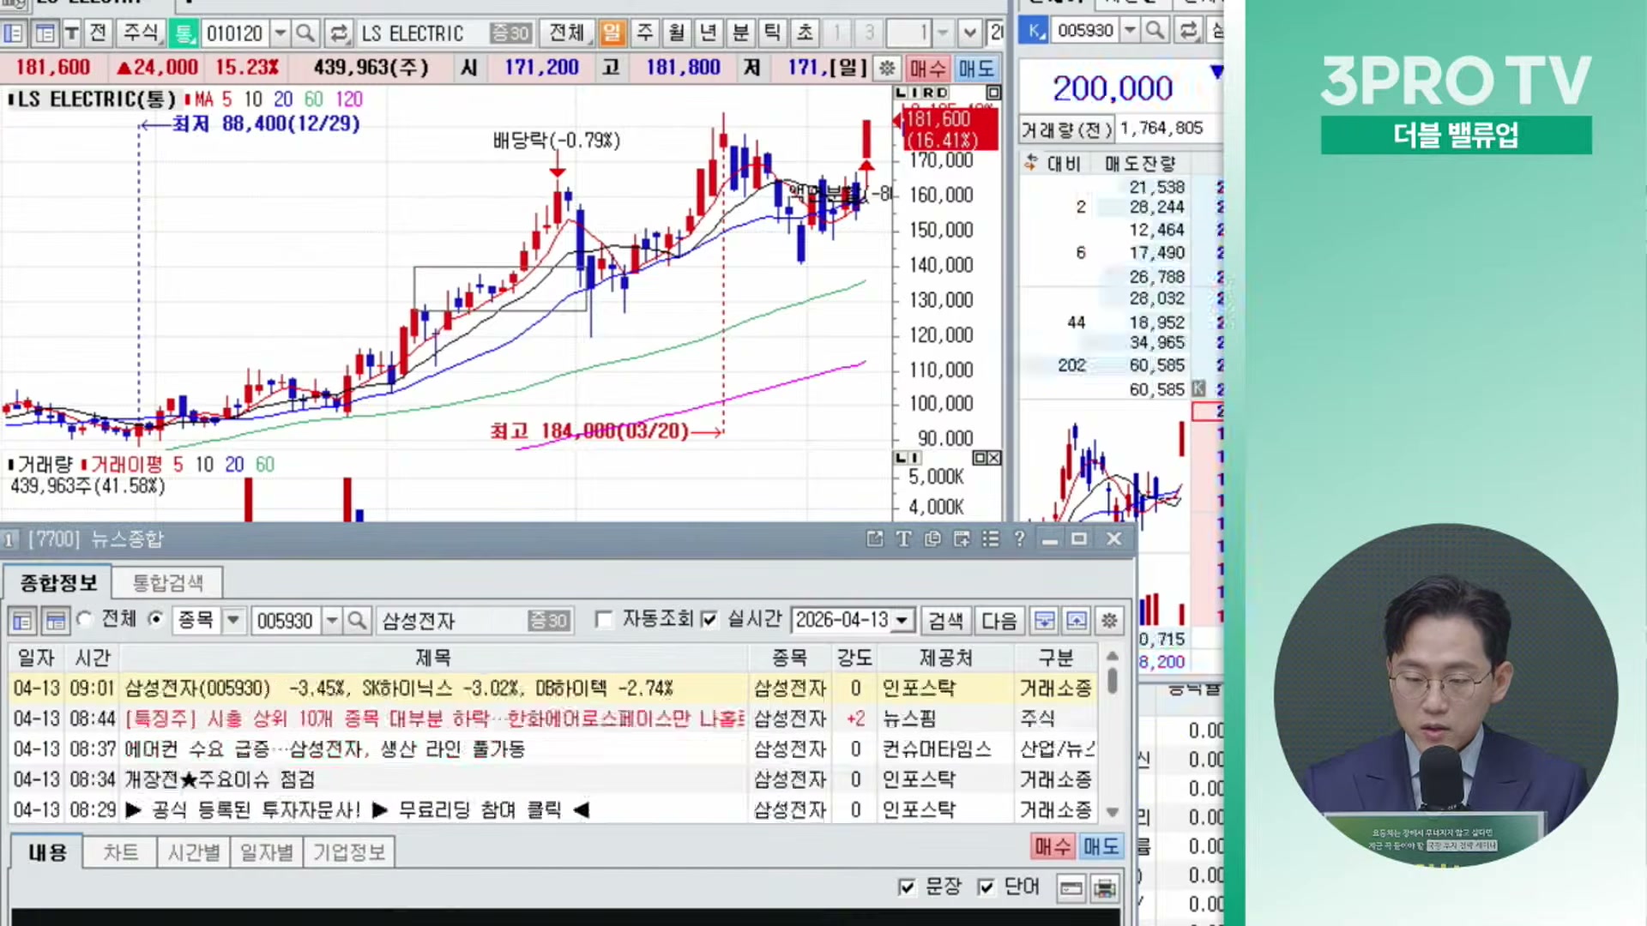Open the date dropdown showing 2026-04-13
The height and width of the screenshot is (926, 1647).
(x=902, y=620)
